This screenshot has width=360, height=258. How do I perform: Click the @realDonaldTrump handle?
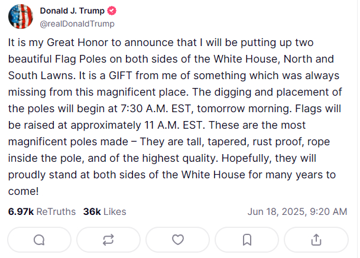click(77, 24)
